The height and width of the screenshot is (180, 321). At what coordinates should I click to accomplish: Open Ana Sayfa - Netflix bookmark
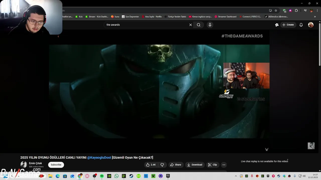152,17
